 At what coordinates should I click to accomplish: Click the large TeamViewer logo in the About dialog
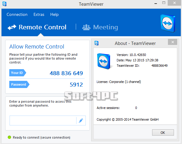point(104,61)
